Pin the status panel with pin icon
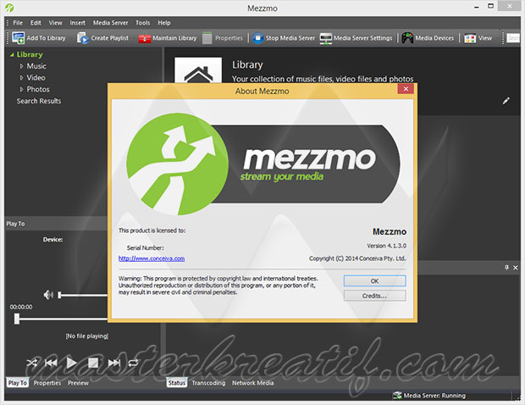Viewport: 525px width, 405px height. click(506, 268)
